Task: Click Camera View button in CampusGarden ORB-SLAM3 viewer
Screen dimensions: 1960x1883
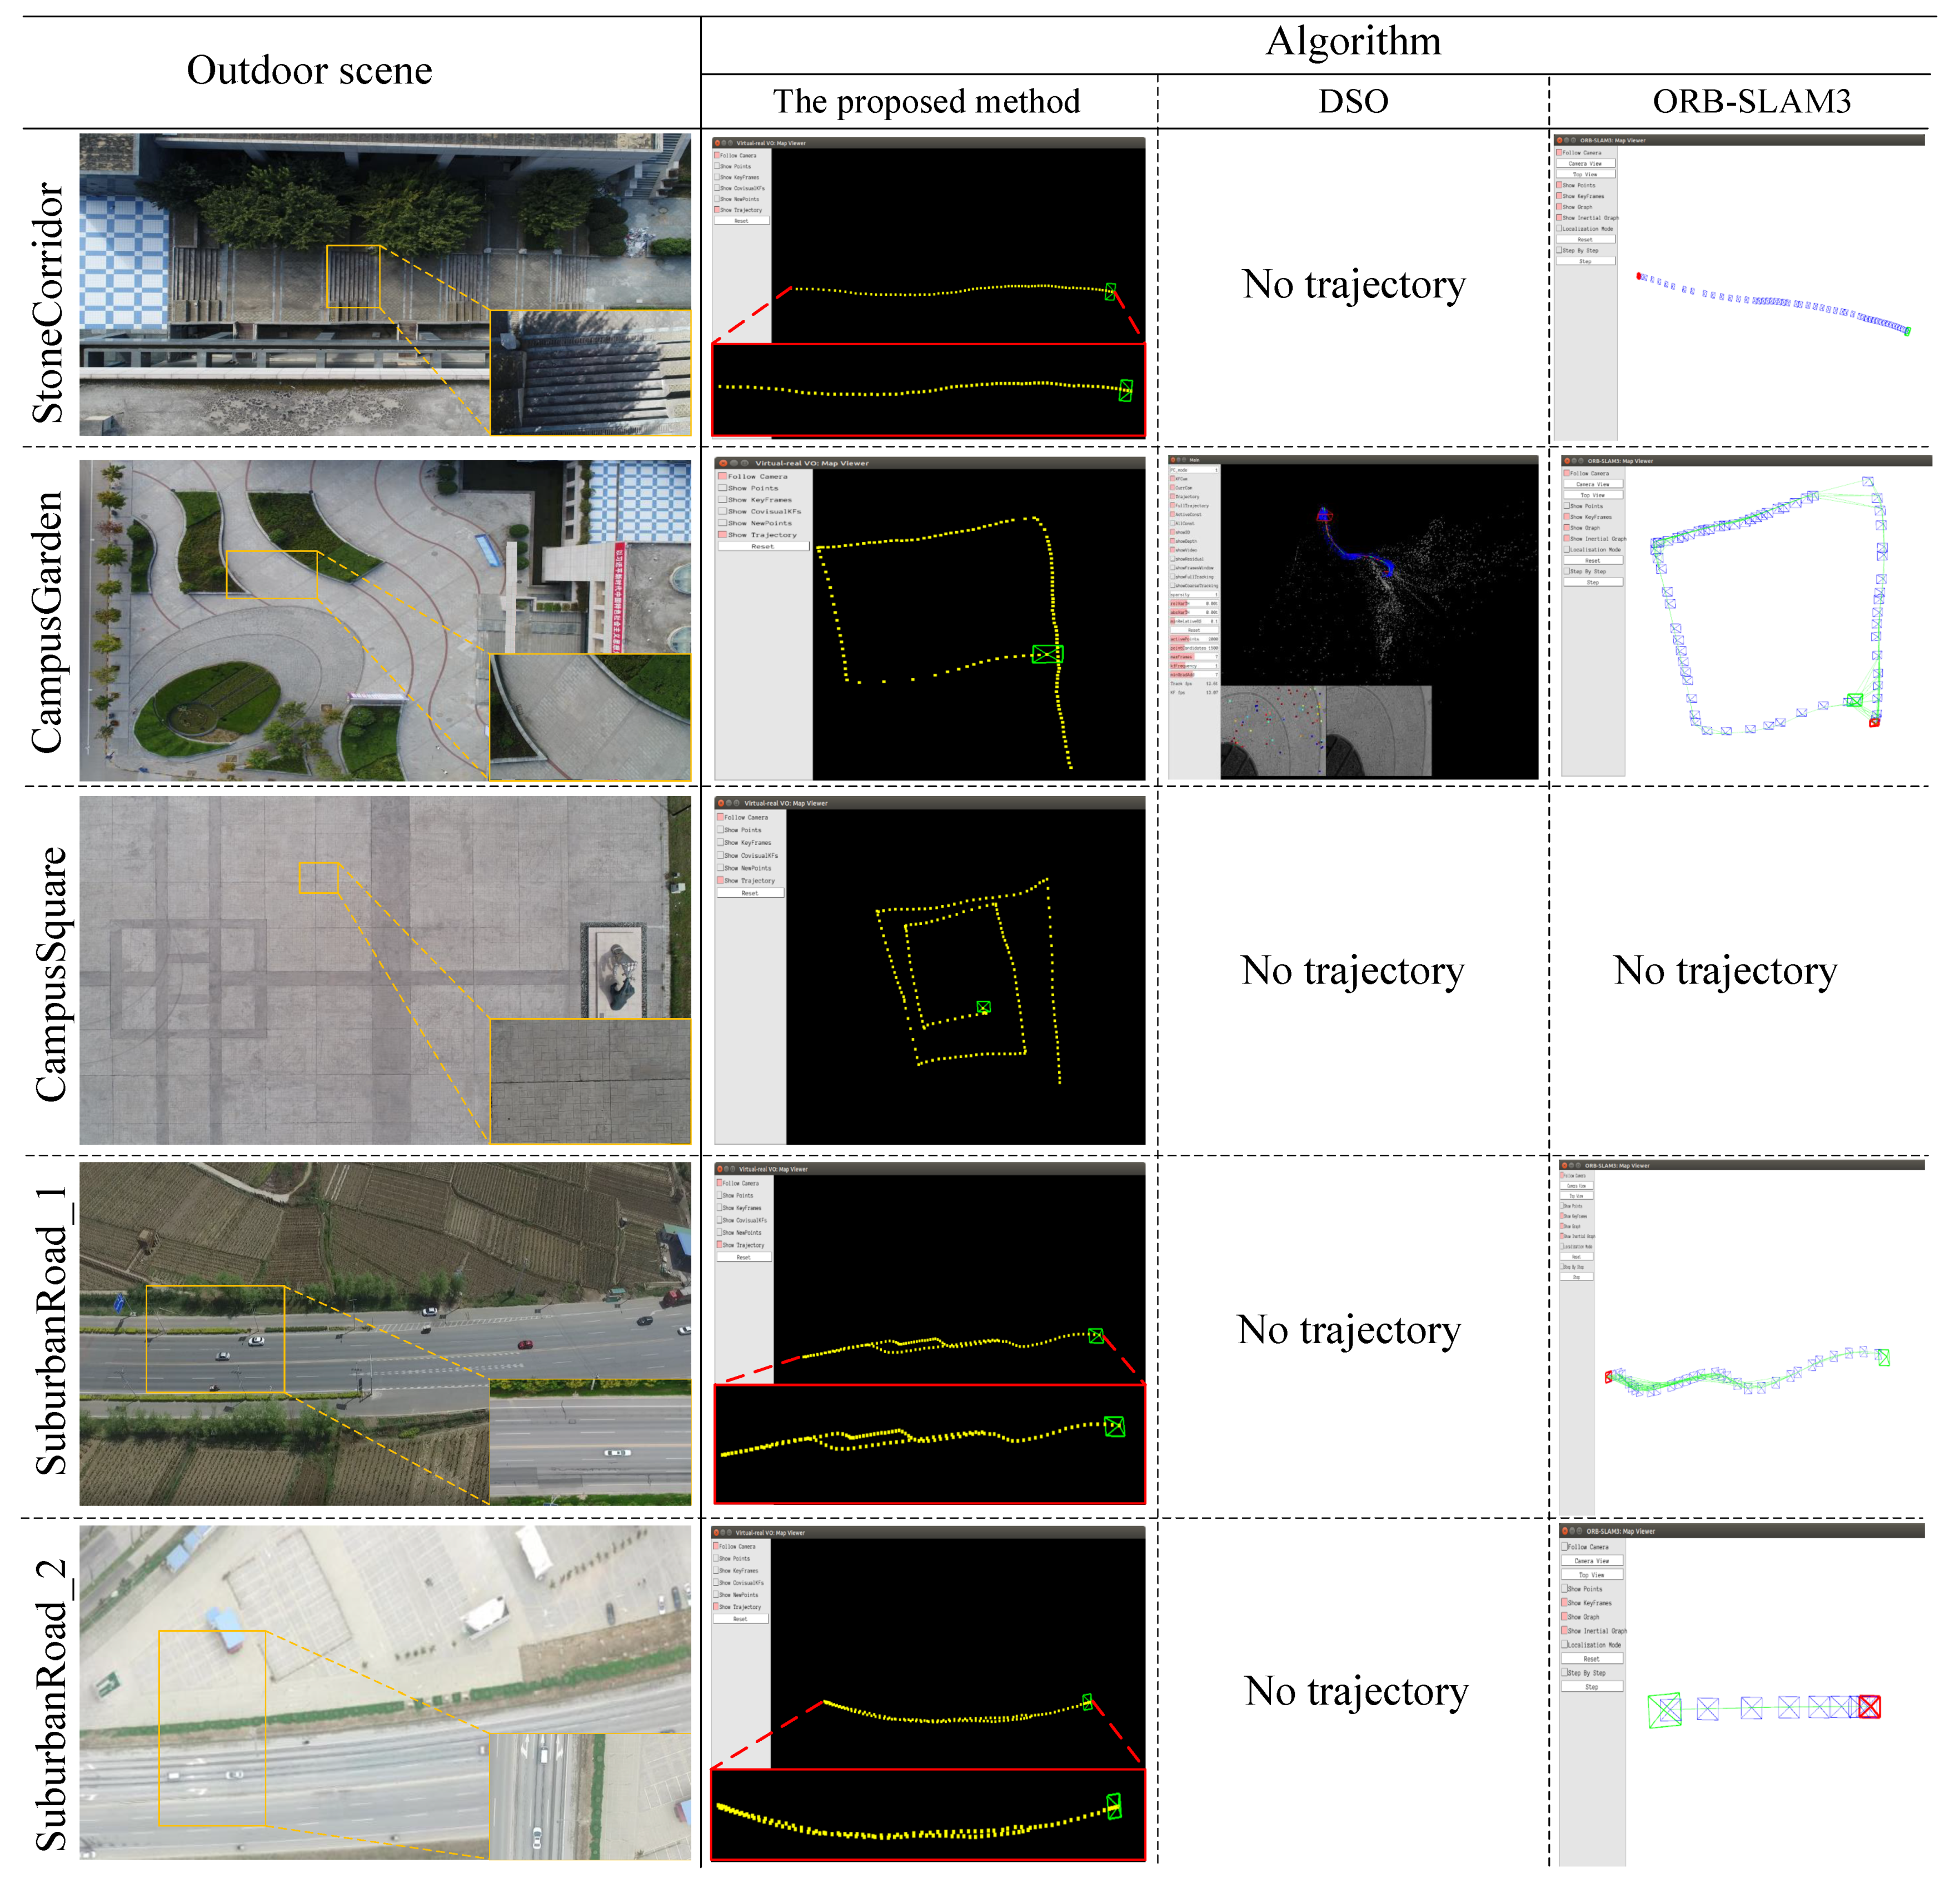Action: tap(1593, 484)
